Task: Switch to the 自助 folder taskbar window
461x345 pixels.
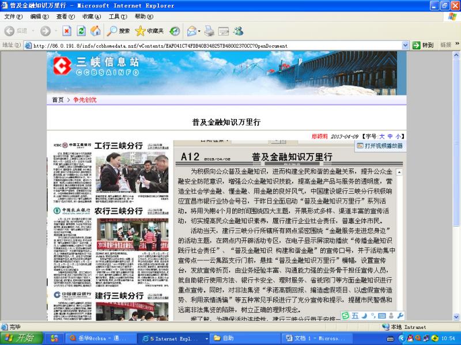Action: tap(247, 338)
